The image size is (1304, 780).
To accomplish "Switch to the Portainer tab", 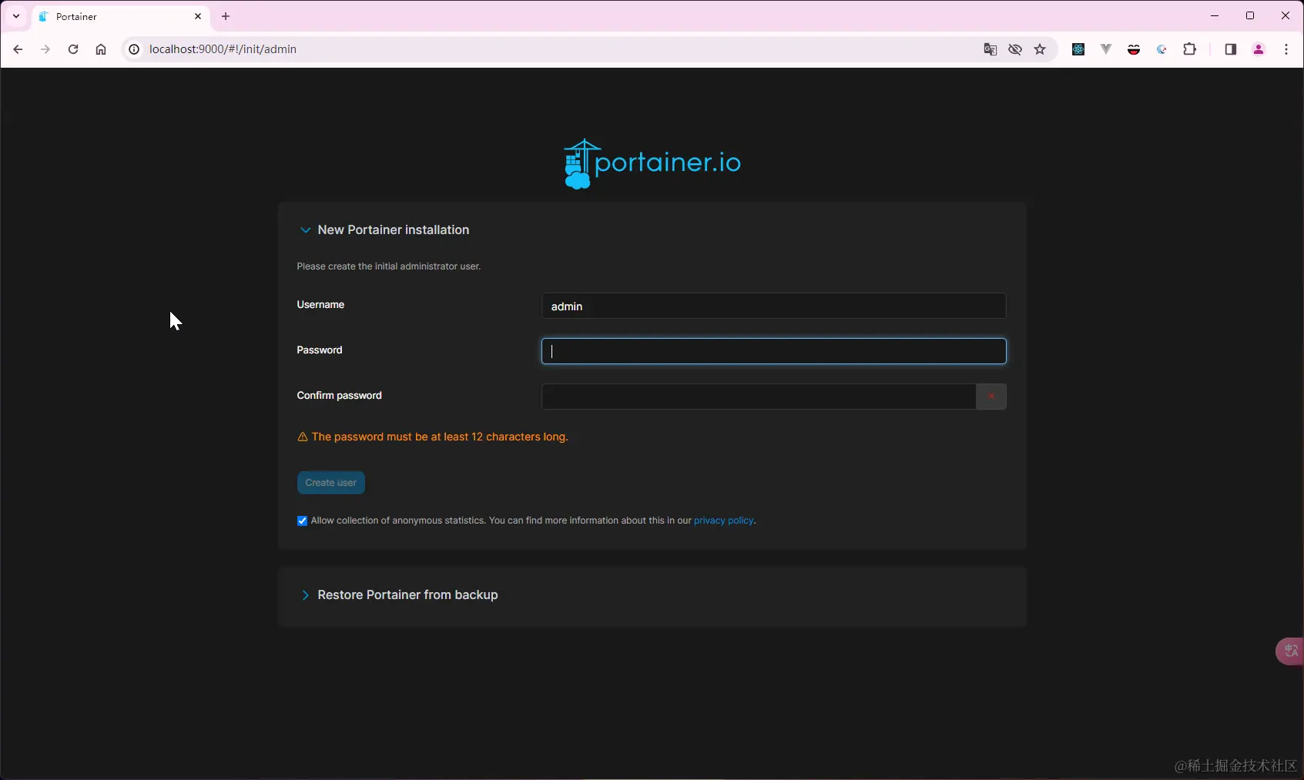I will (x=121, y=16).
